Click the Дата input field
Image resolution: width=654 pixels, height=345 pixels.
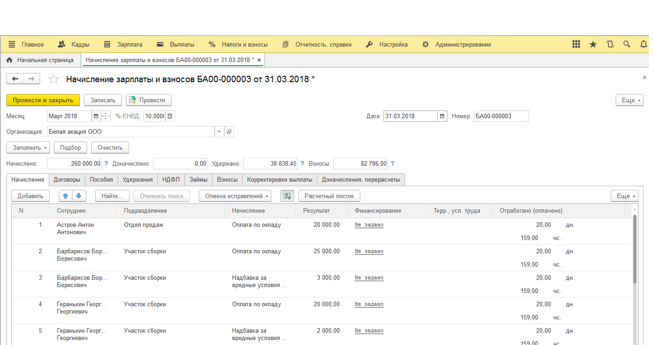click(410, 116)
